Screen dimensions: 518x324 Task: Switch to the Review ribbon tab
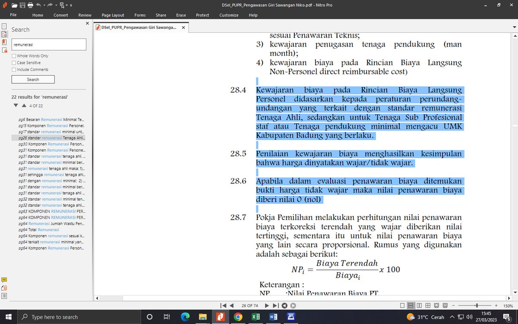(85, 15)
